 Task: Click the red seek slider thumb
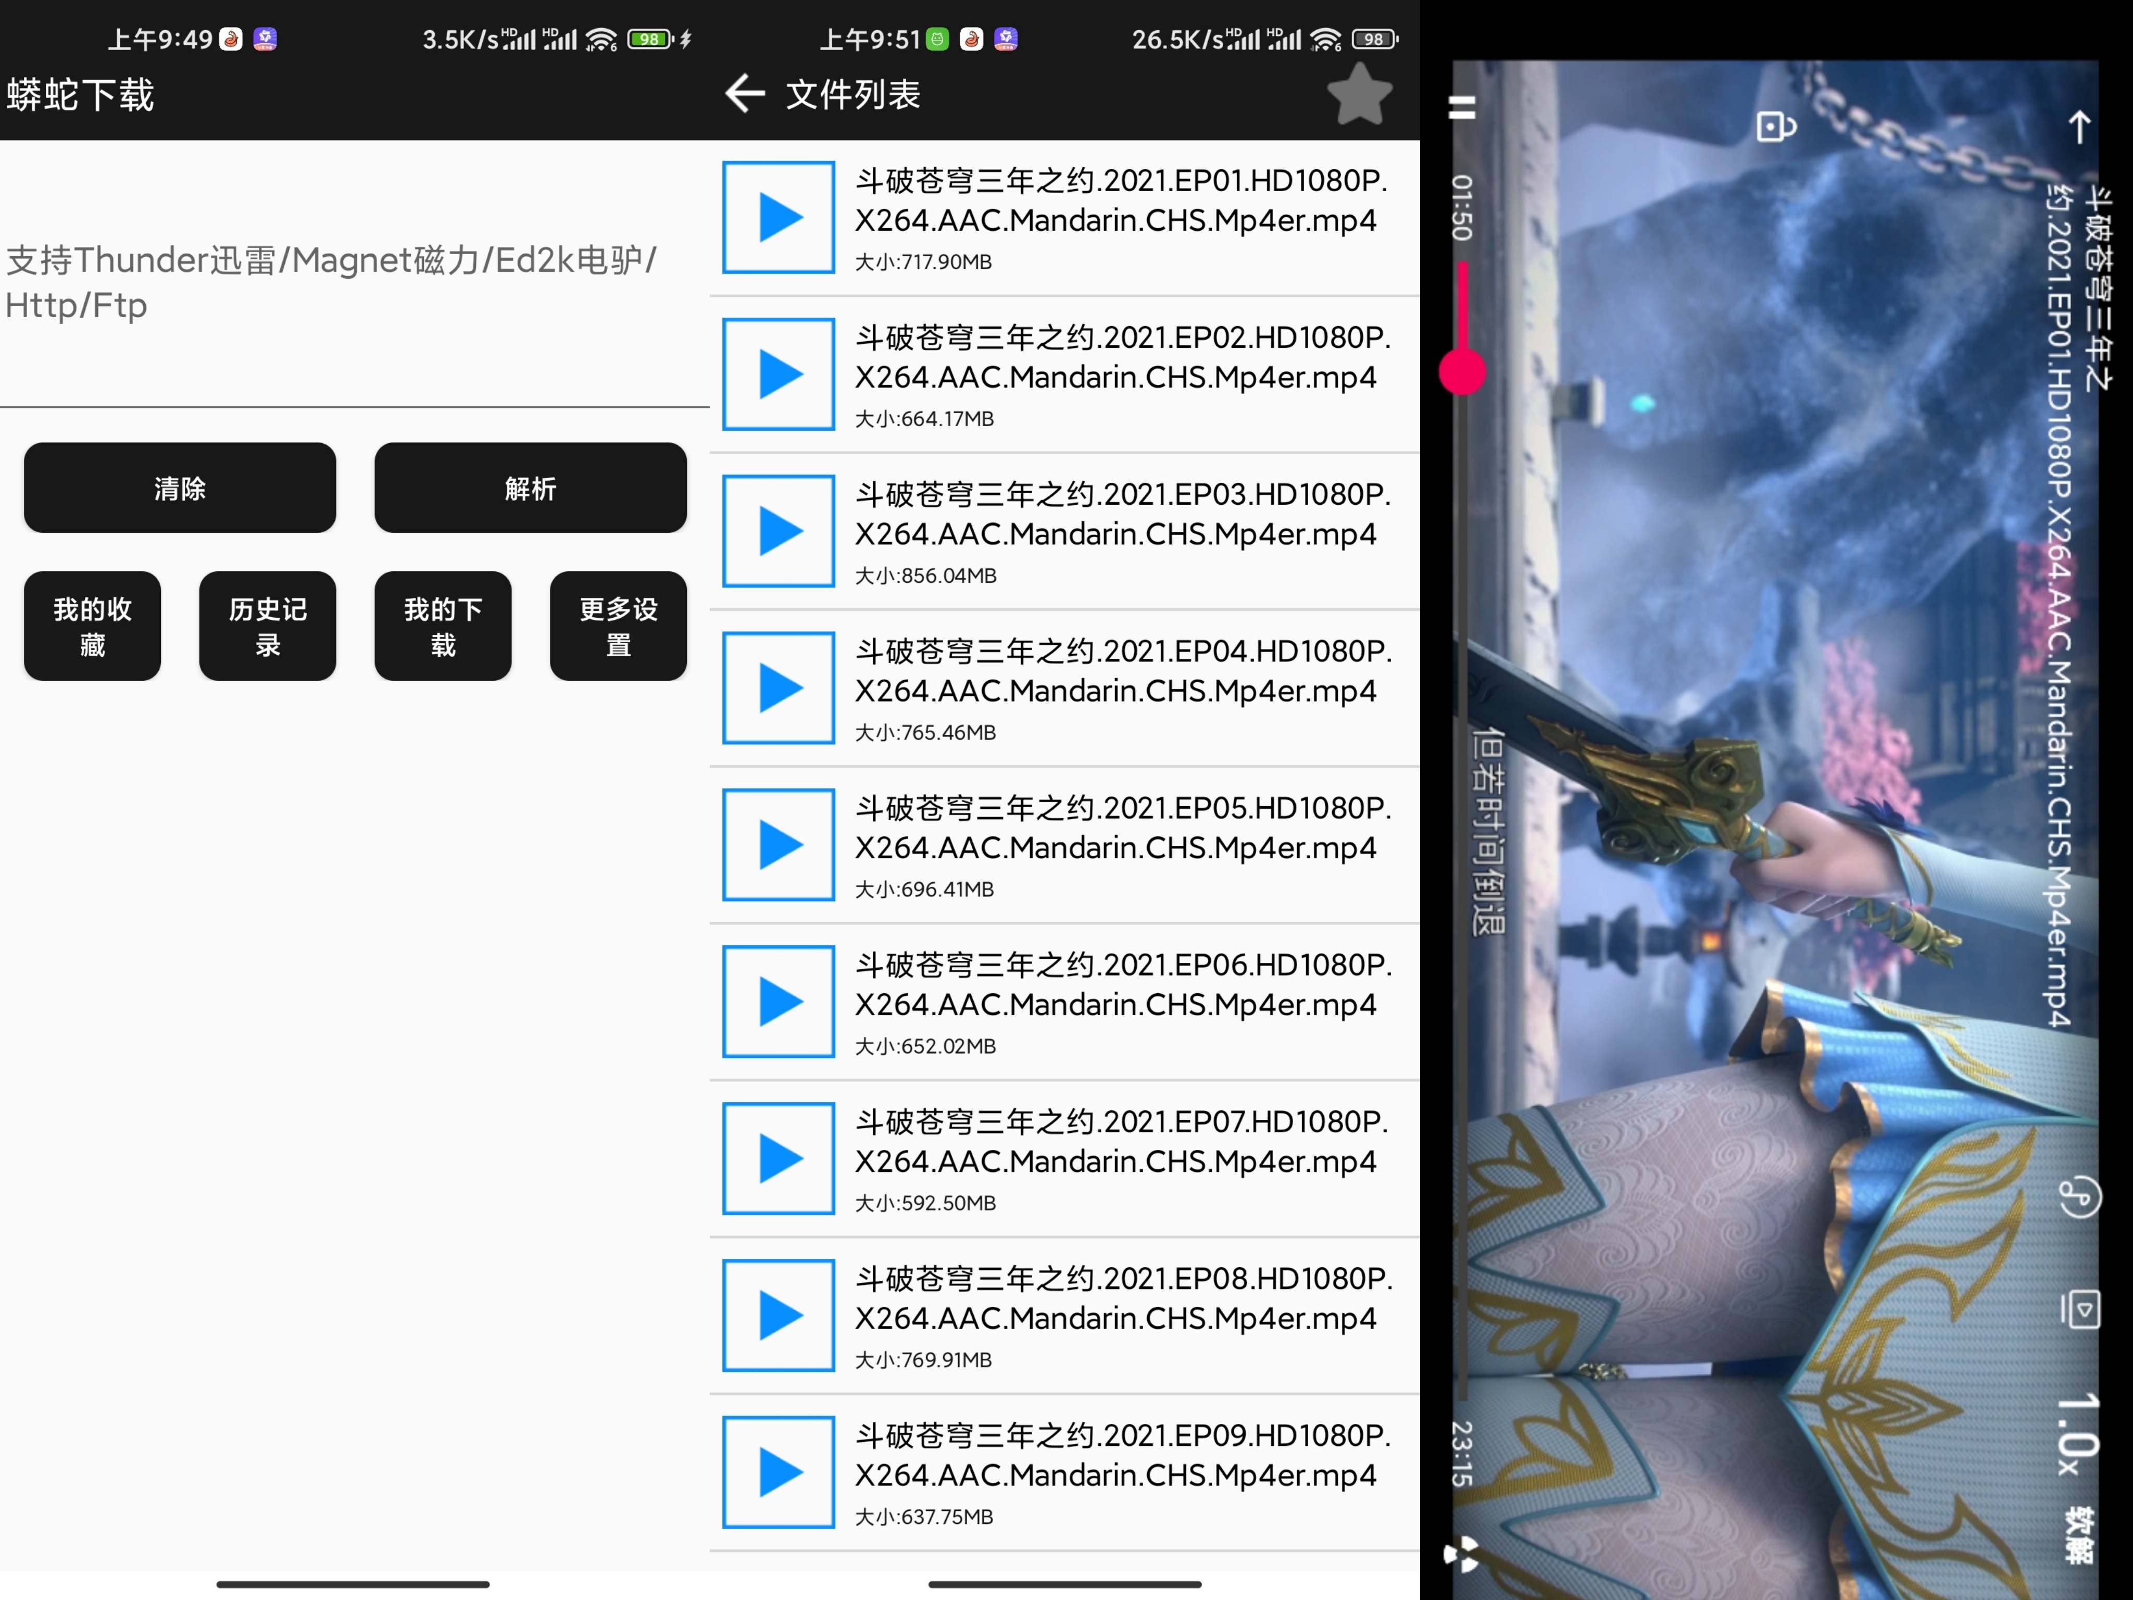[1462, 372]
